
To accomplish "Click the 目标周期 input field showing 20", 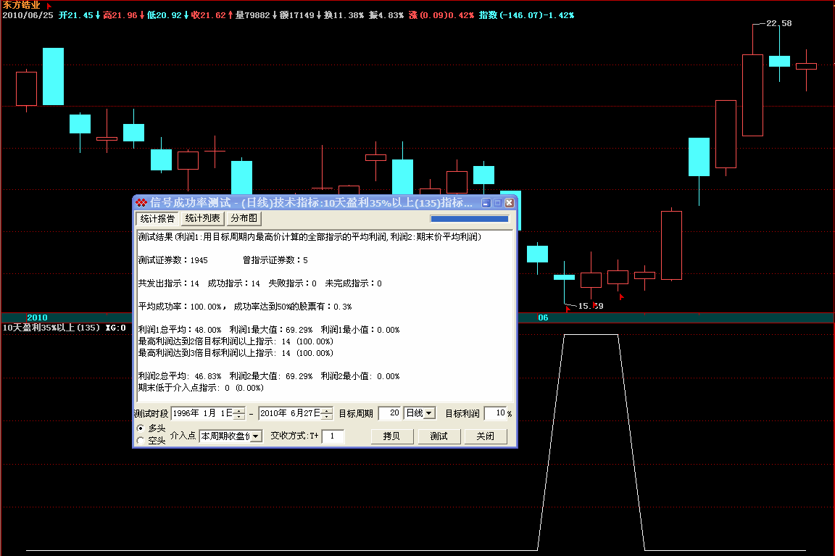I will (x=389, y=414).
